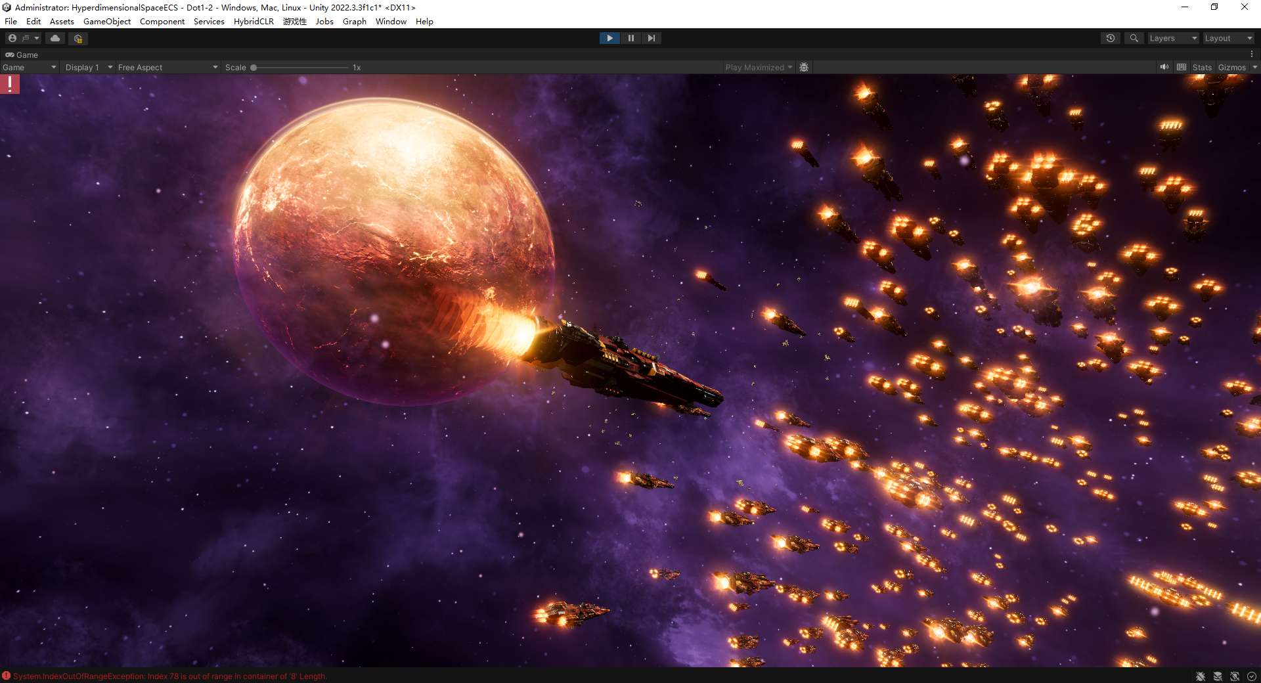Advance one frame with the Step button

point(651,38)
